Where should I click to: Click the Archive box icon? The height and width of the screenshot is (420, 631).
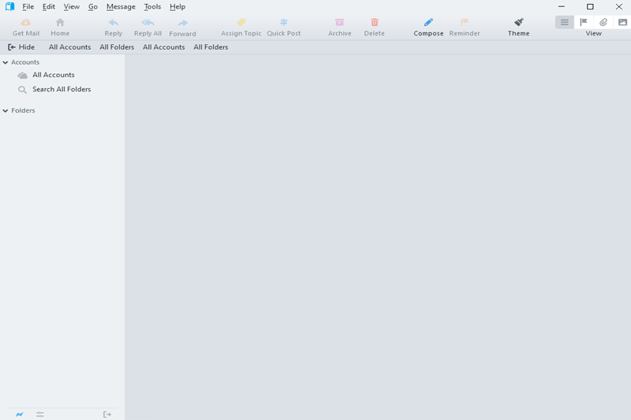(340, 23)
